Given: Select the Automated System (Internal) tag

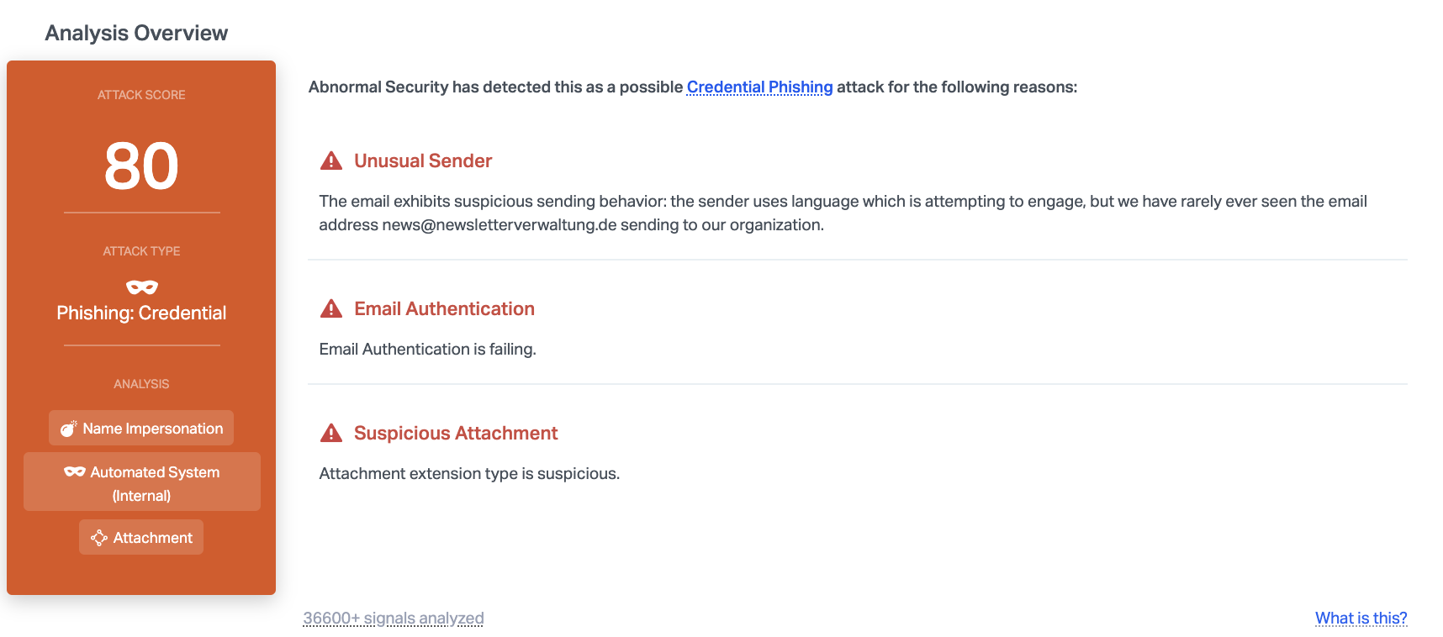Looking at the screenshot, I should pyautogui.click(x=142, y=482).
